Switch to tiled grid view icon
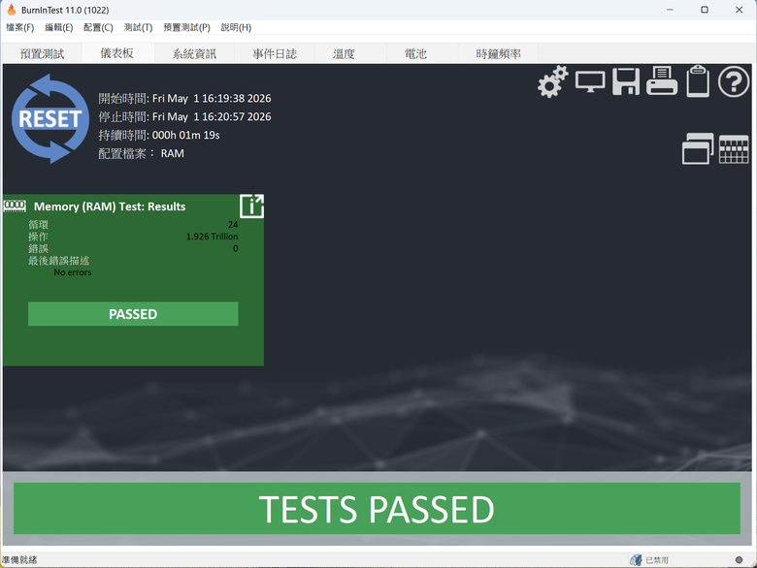The height and width of the screenshot is (568, 757). click(x=734, y=149)
